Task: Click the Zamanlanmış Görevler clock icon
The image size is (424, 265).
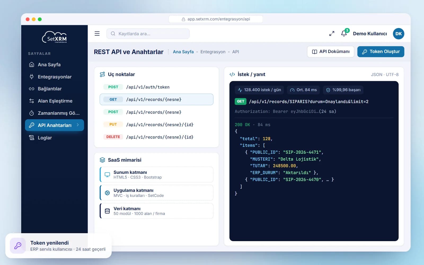Action: pyautogui.click(x=32, y=113)
